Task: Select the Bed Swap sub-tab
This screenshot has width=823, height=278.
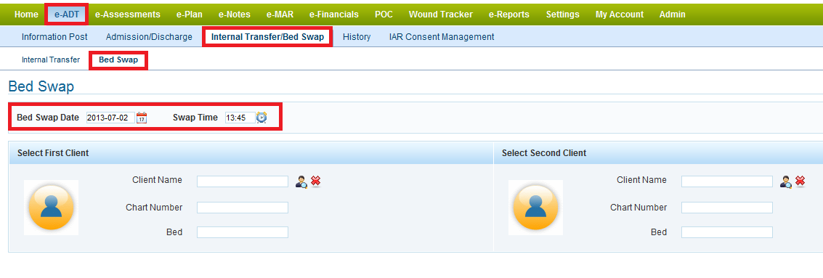Action: [118, 60]
